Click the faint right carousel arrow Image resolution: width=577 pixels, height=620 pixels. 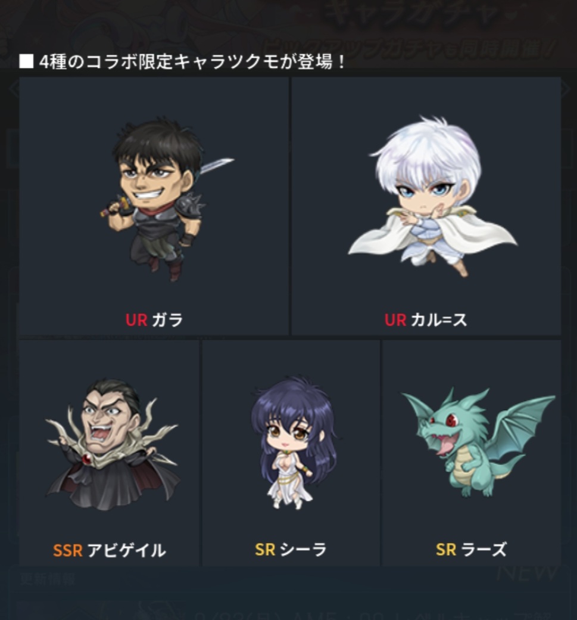click(x=566, y=89)
